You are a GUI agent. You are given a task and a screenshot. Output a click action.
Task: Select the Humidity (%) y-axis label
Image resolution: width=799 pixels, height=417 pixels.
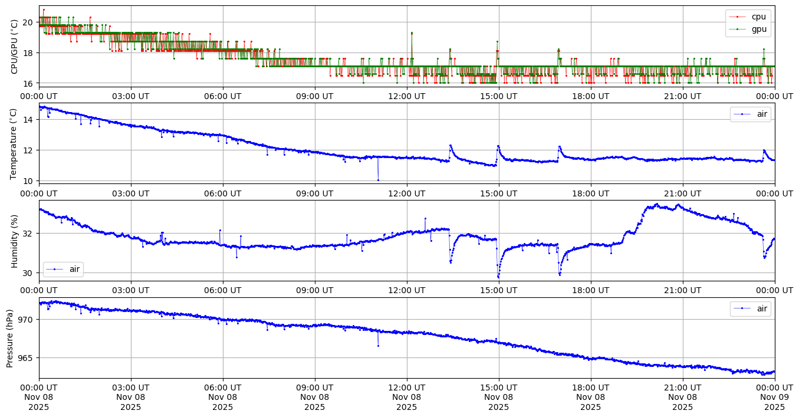click(14, 241)
